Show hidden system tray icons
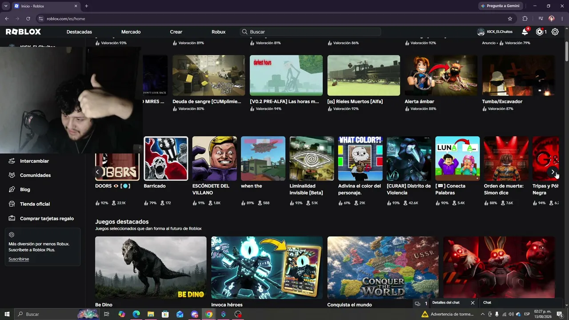 click(482, 314)
